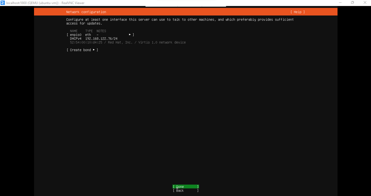Image resolution: width=371 pixels, height=196 pixels.
Task: Click the MAC address 52:54:00:10:d4:25 line
Action: (128, 43)
